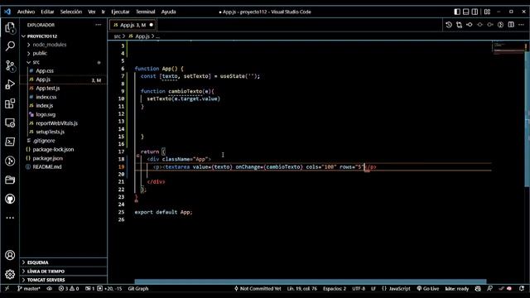Click Espacios: 2 indentation setting
This screenshot has height=298, width=530.
pyautogui.click(x=335, y=289)
